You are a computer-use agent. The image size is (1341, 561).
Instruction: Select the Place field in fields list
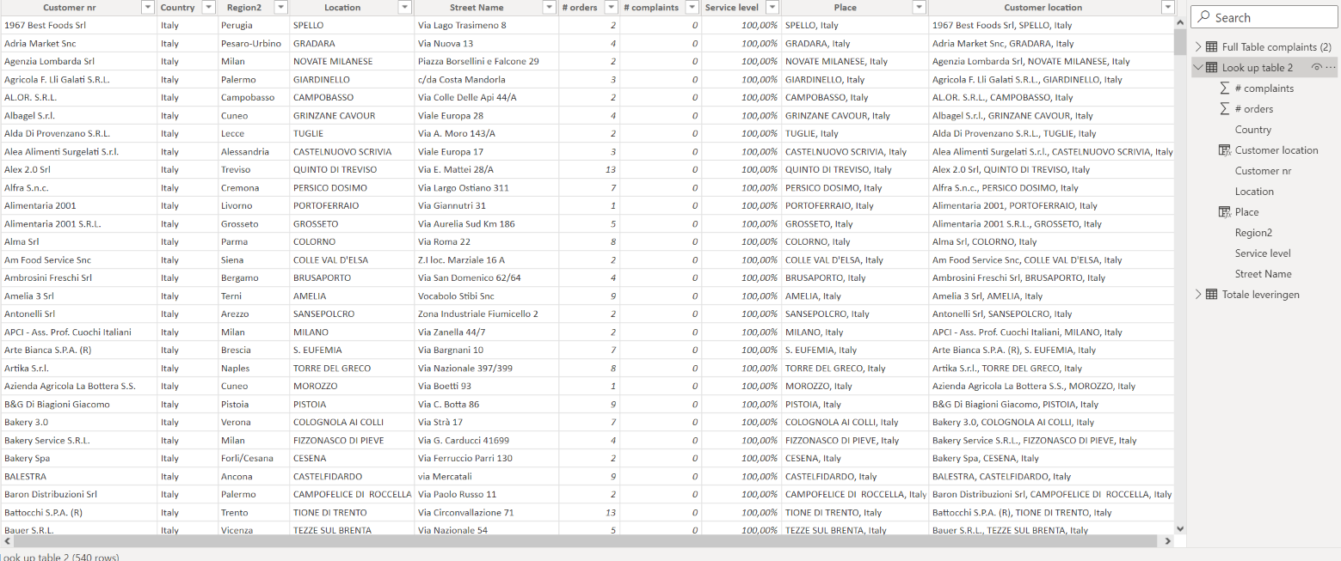(x=1246, y=212)
